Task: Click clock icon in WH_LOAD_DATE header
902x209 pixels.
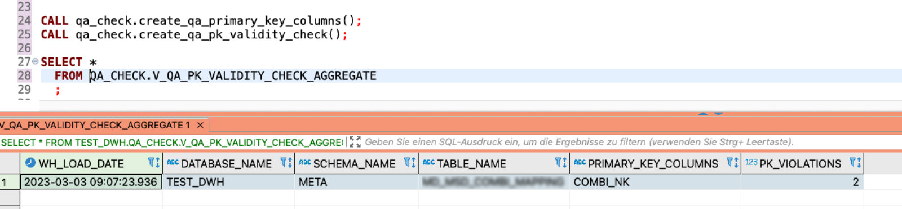Action: [30, 163]
